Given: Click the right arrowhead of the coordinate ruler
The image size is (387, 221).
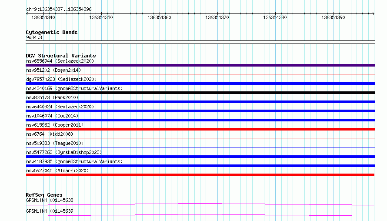Looking at the screenshot, I should click(x=374, y=14).
